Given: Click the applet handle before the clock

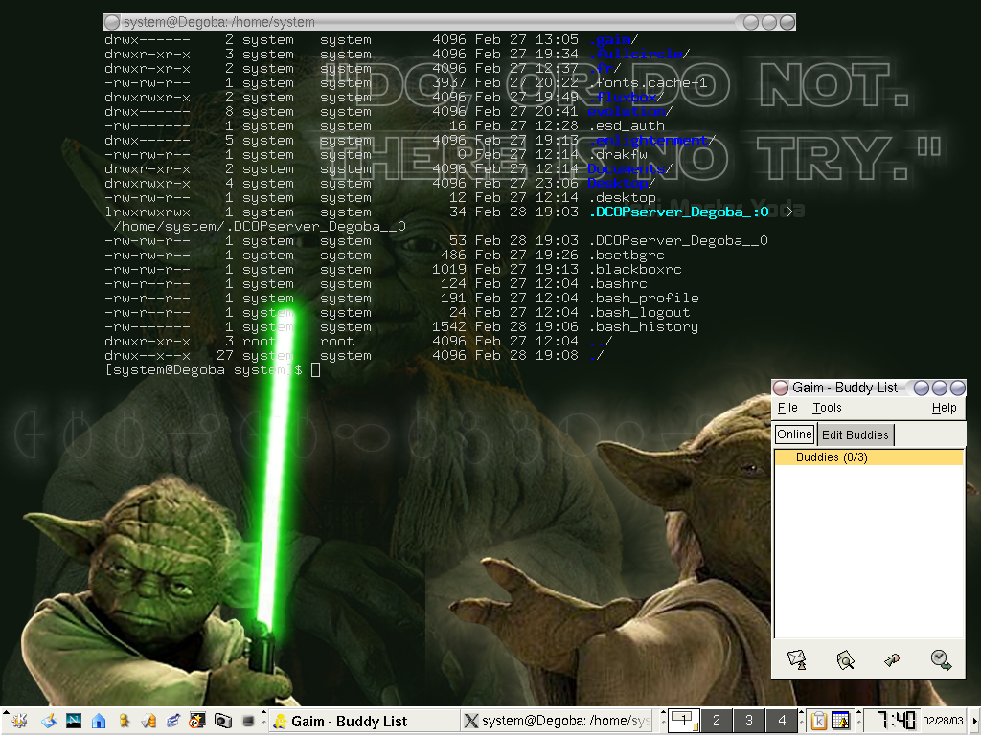Looking at the screenshot, I should point(859,721).
